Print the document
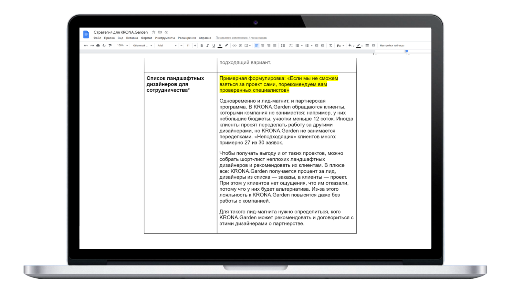 point(98,46)
